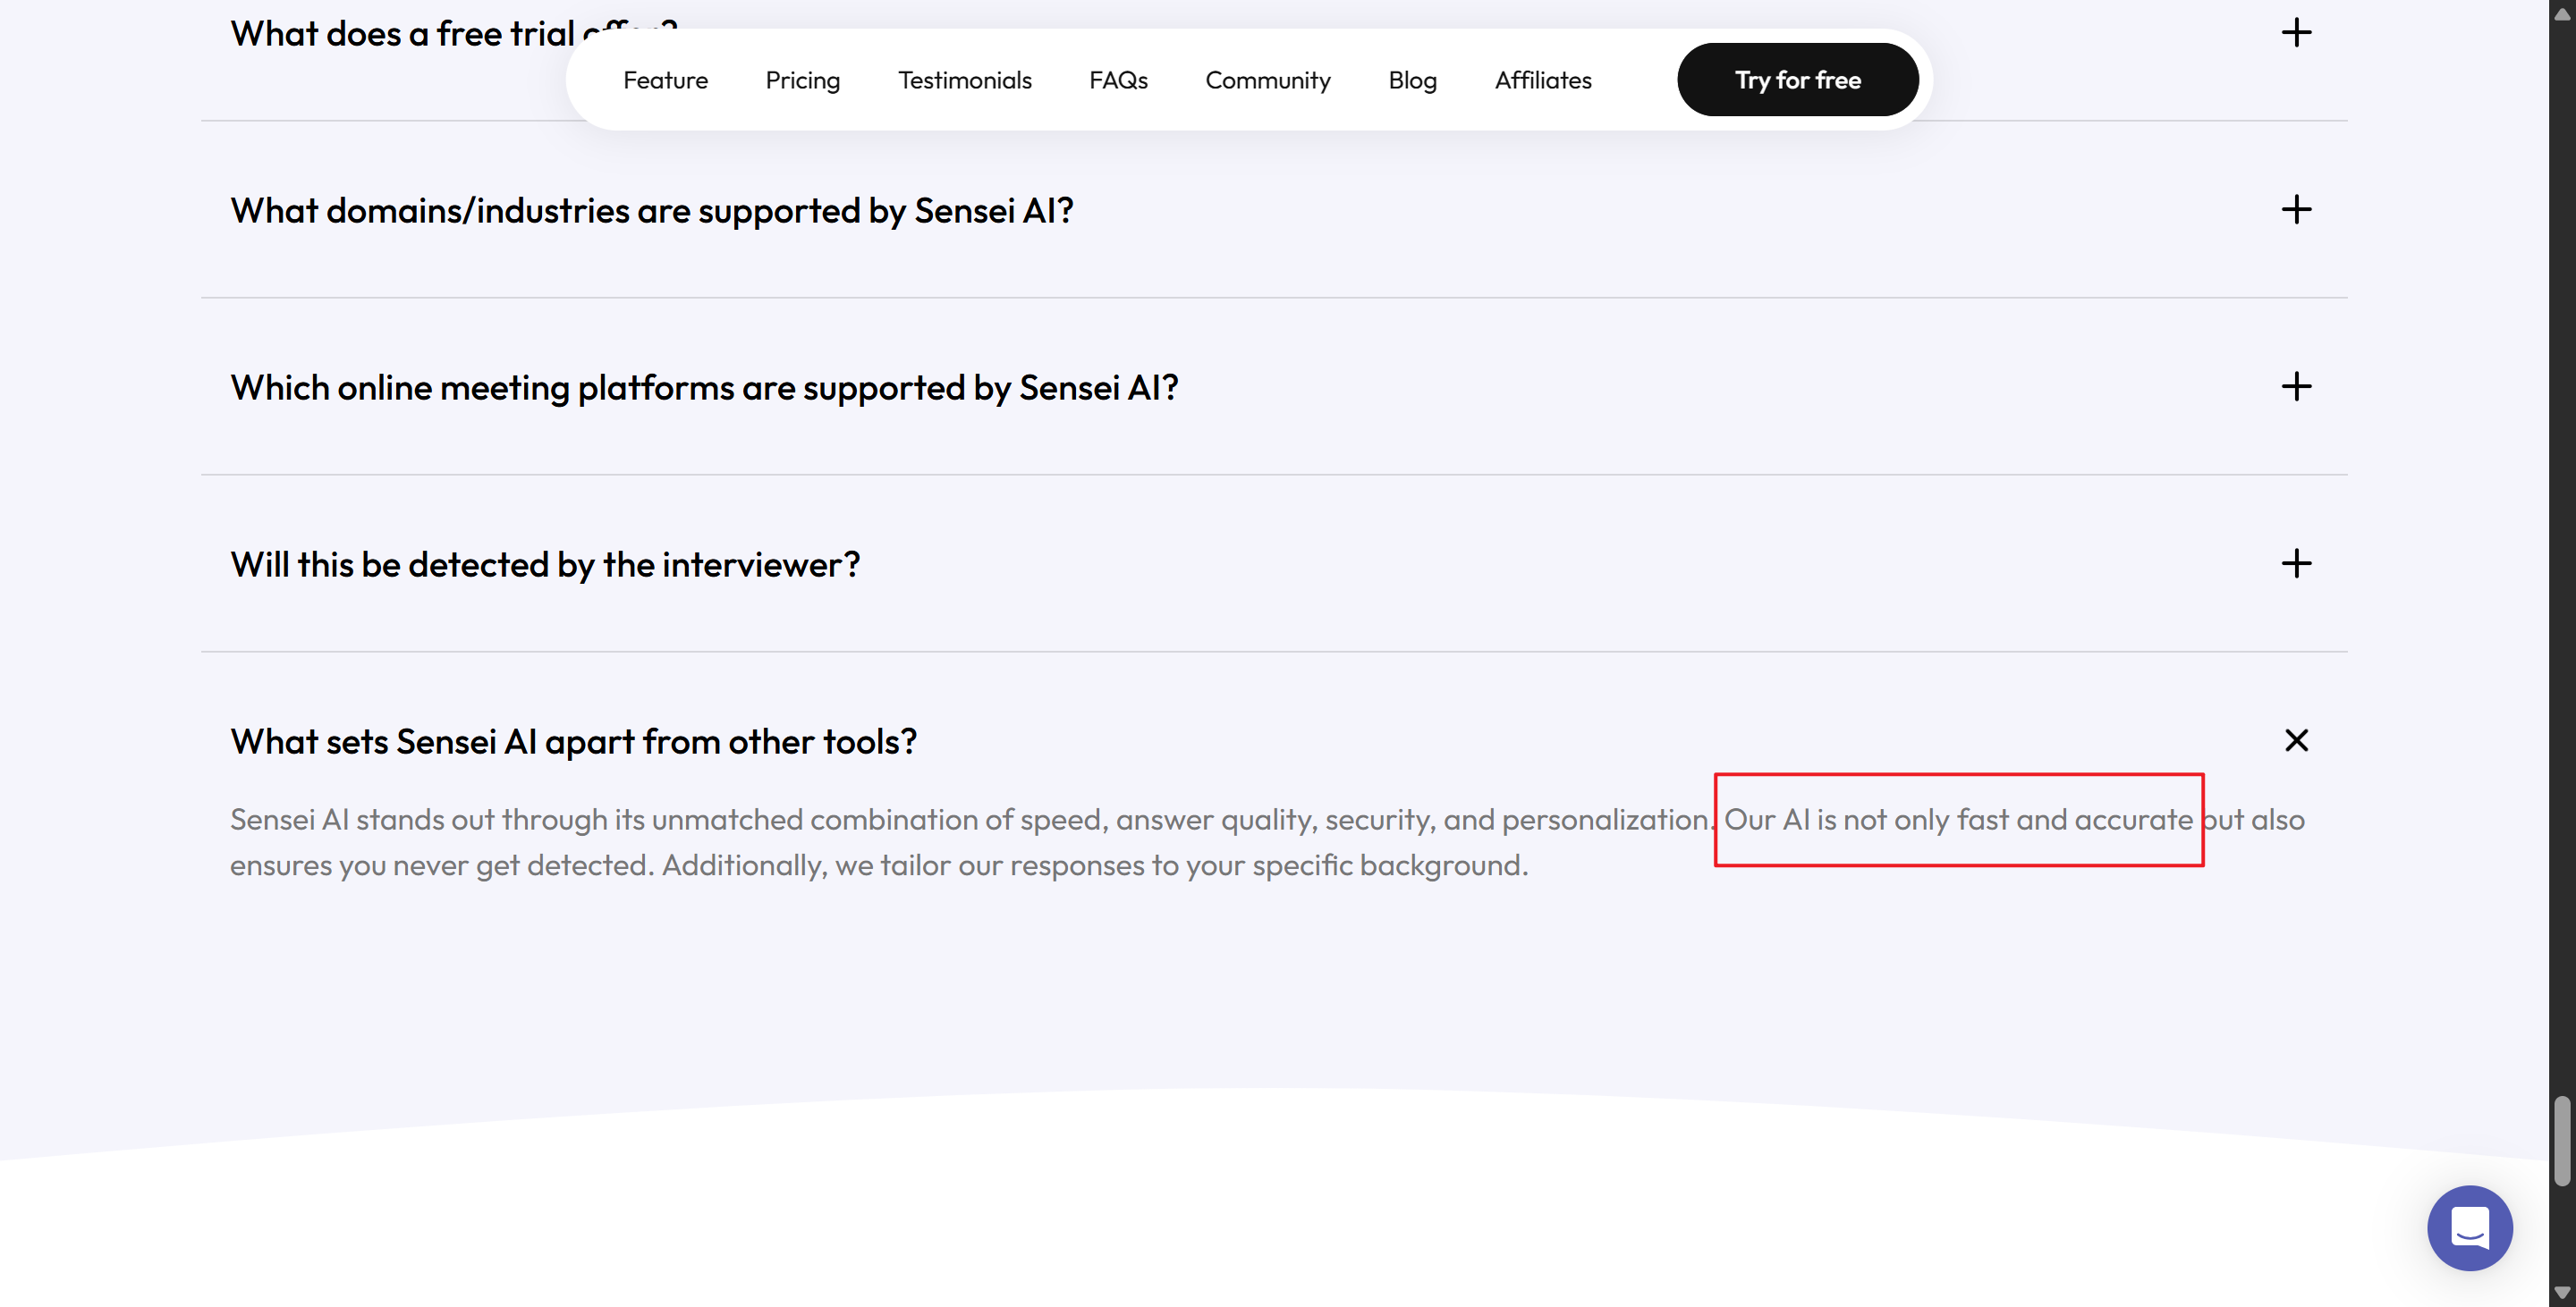The image size is (2576, 1307).
Task: Click the scrollbar down arrow
Action: [x=2562, y=1293]
